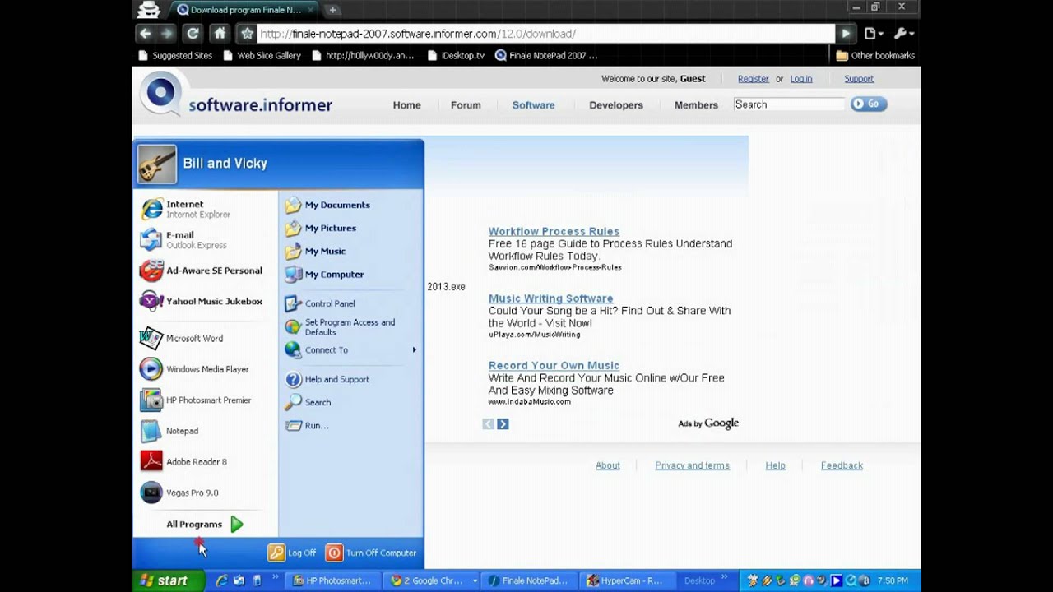Open Suggested Sites bookmark
Image resolution: width=1053 pixels, height=592 pixels.
click(x=174, y=55)
